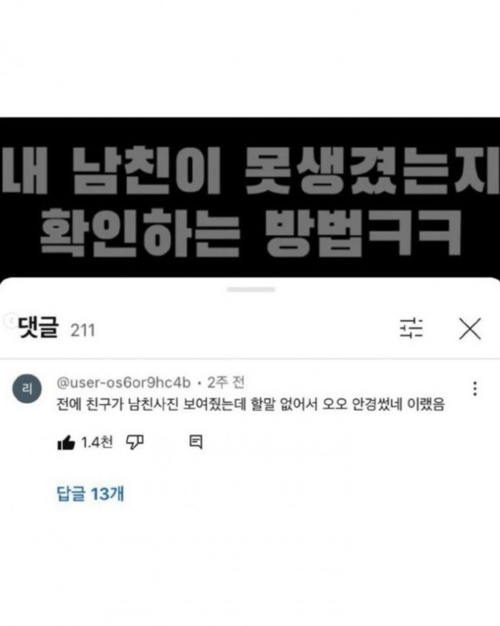500x626 pixels.
Task: Tap the 1.4천 like count
Action: coord(97,442)
